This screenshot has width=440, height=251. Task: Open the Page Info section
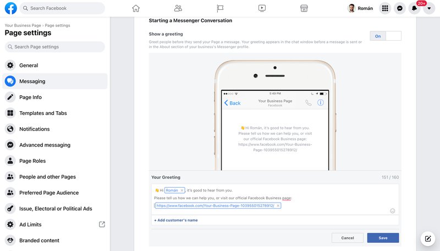click(x=54, y=97)
